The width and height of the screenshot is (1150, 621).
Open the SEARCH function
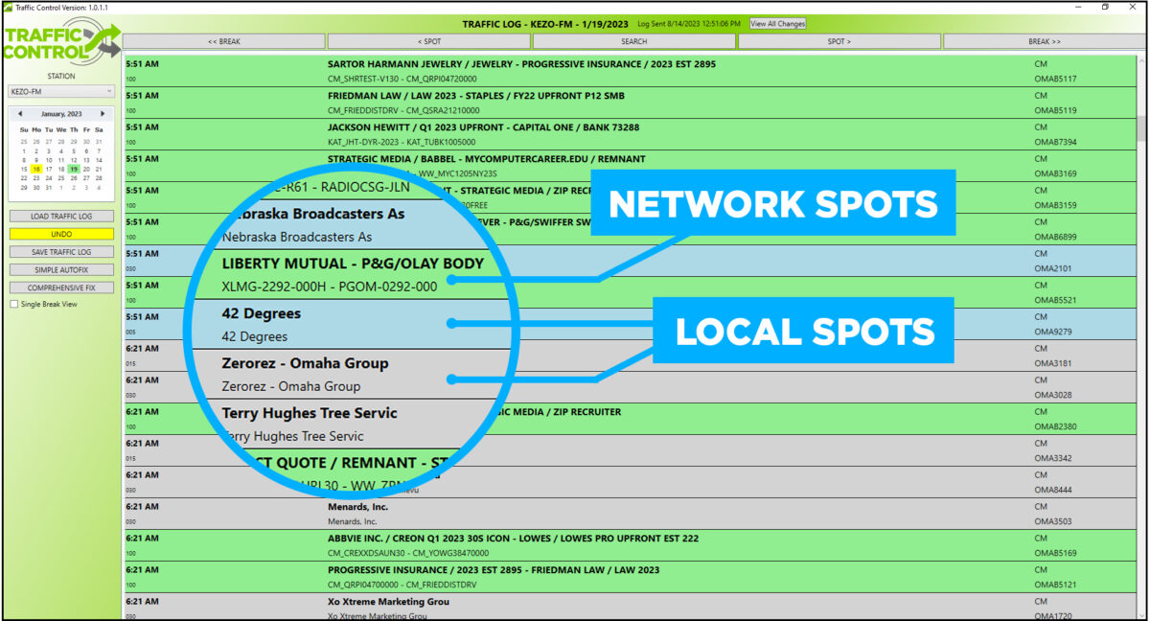pyautogui.click(x=634, y=41)
